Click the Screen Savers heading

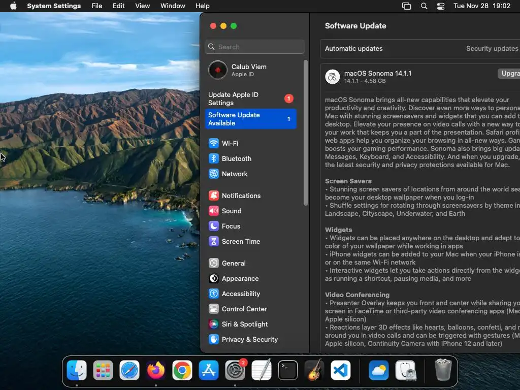coord(348,181)
